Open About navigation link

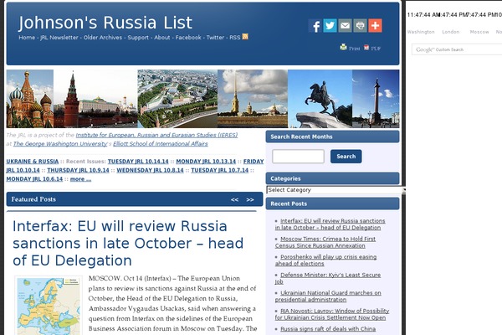(x=162, y=38)
